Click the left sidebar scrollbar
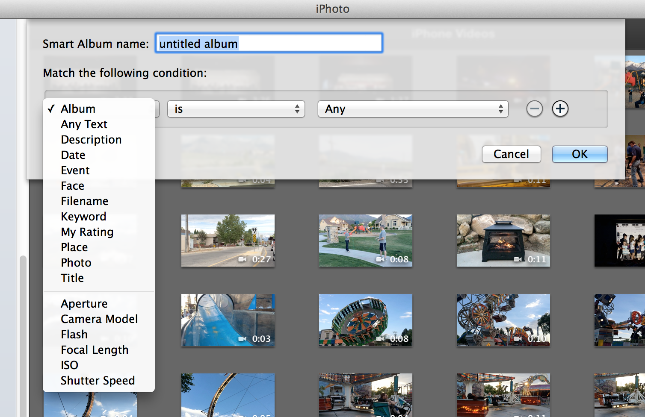 point(23,335)
